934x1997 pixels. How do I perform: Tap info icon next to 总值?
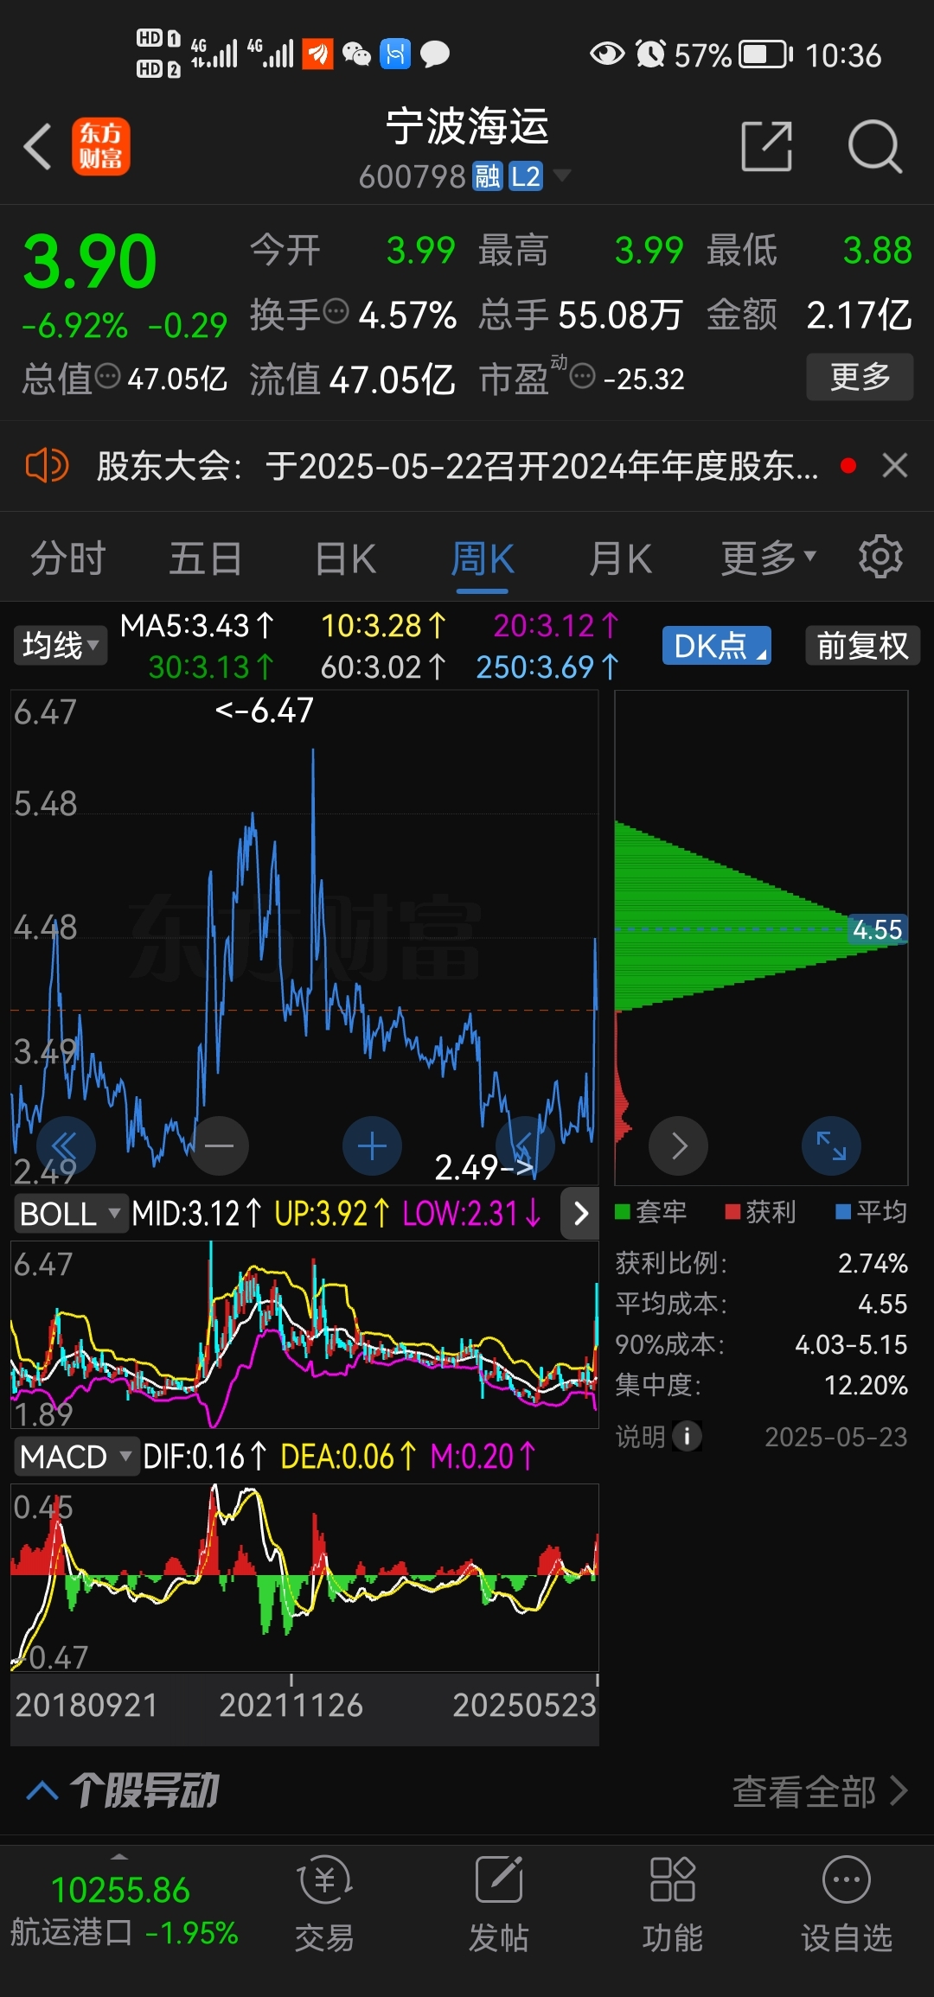[x=108, y=376]
